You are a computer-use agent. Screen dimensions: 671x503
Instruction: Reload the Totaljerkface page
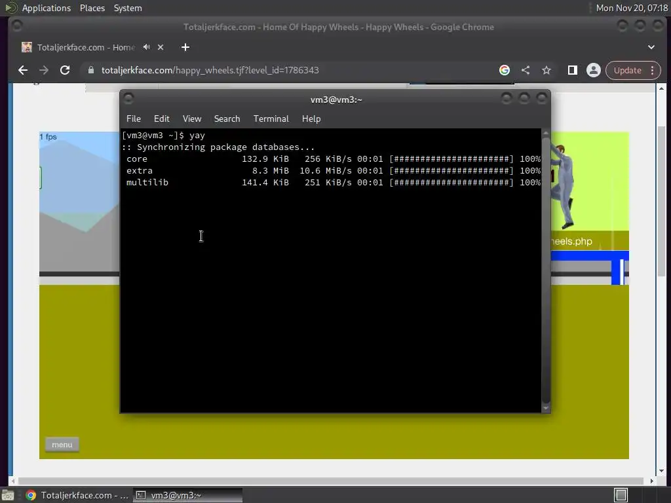pyautogui.click(x=65, y=70)
